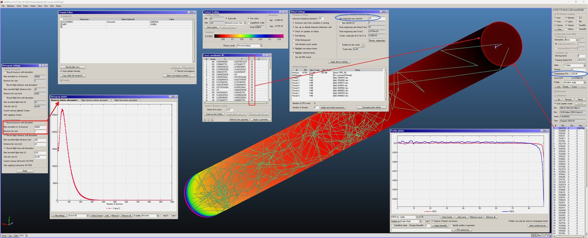Screen dimensions: 588x238
Task: Enable the White Background checkbox
Action: [293, 40]
